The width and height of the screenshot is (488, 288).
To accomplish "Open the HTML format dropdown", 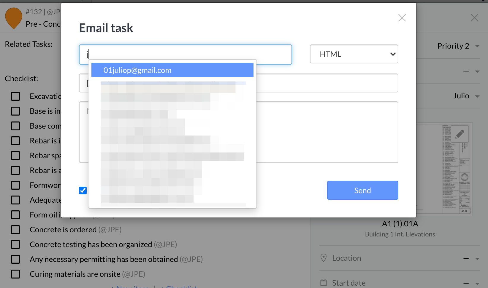I will click(x=354, y=54).
